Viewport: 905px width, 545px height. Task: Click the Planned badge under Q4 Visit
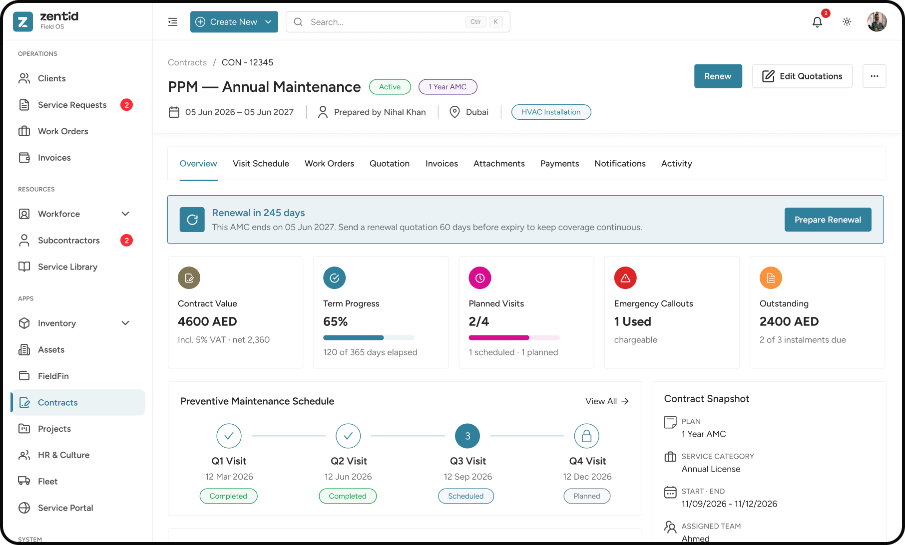pyautogui.click(x=587, y=496)
